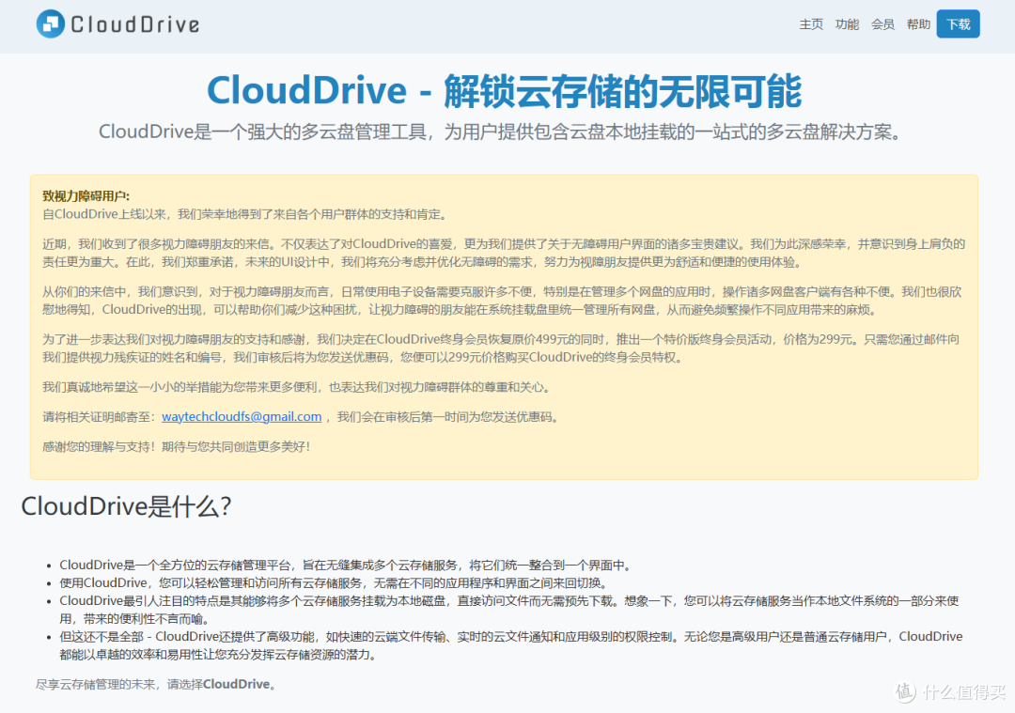Click the 致视力障碍用户: heading
1015x713 pixels.
coord(86,195)
